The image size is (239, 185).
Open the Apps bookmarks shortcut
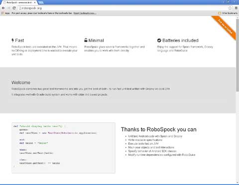pos(5,13)
